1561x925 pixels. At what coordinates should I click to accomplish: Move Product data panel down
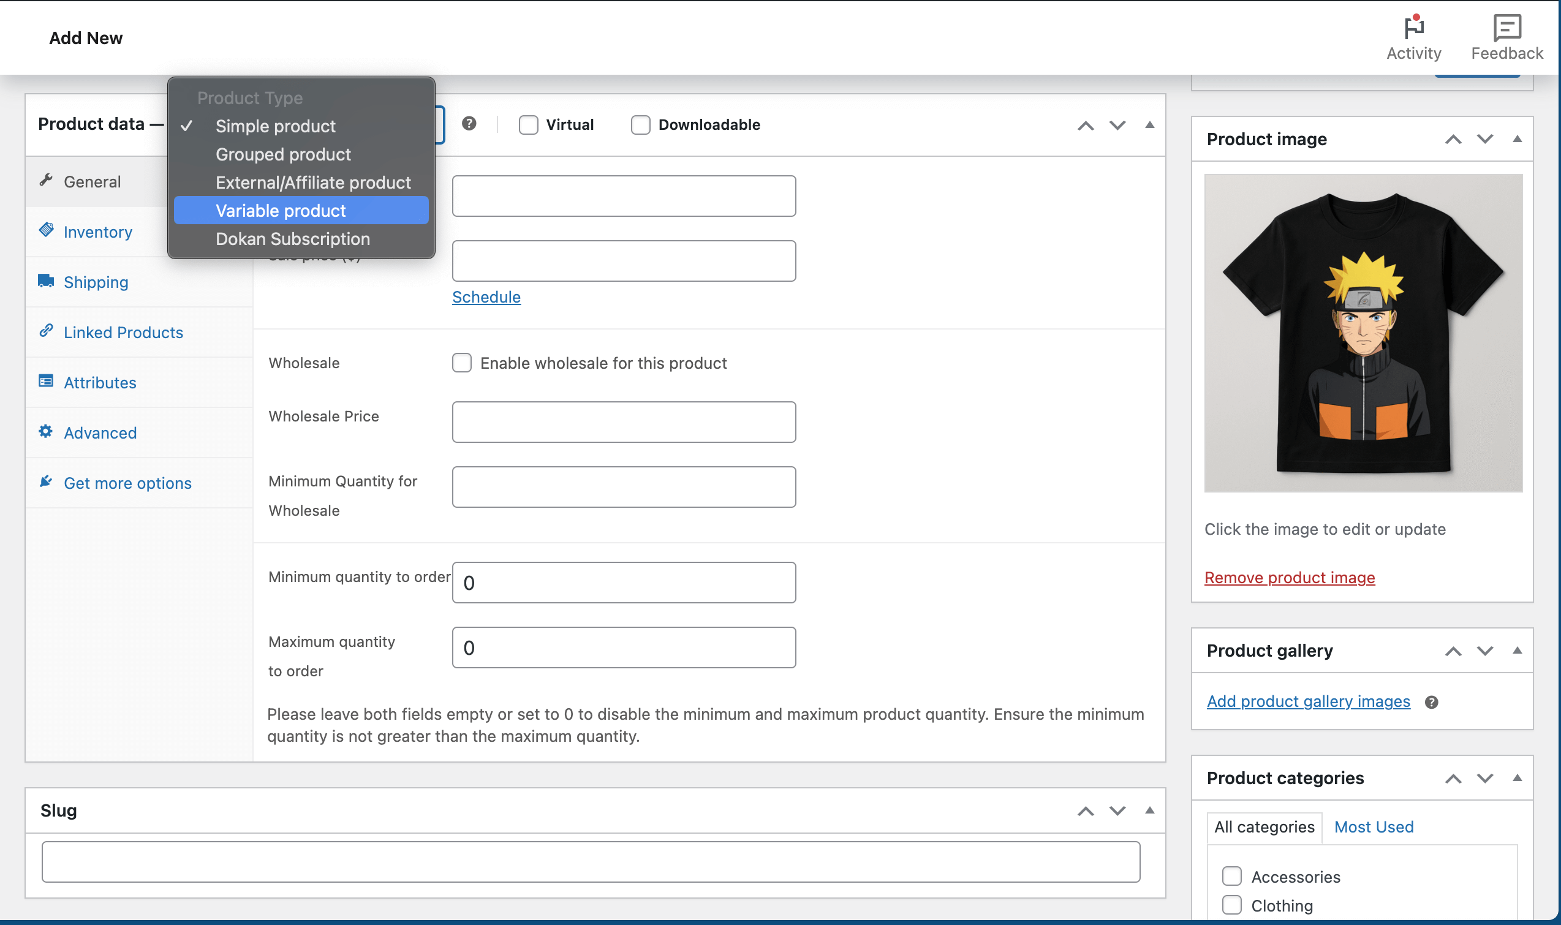click(x=1117, y=126)
